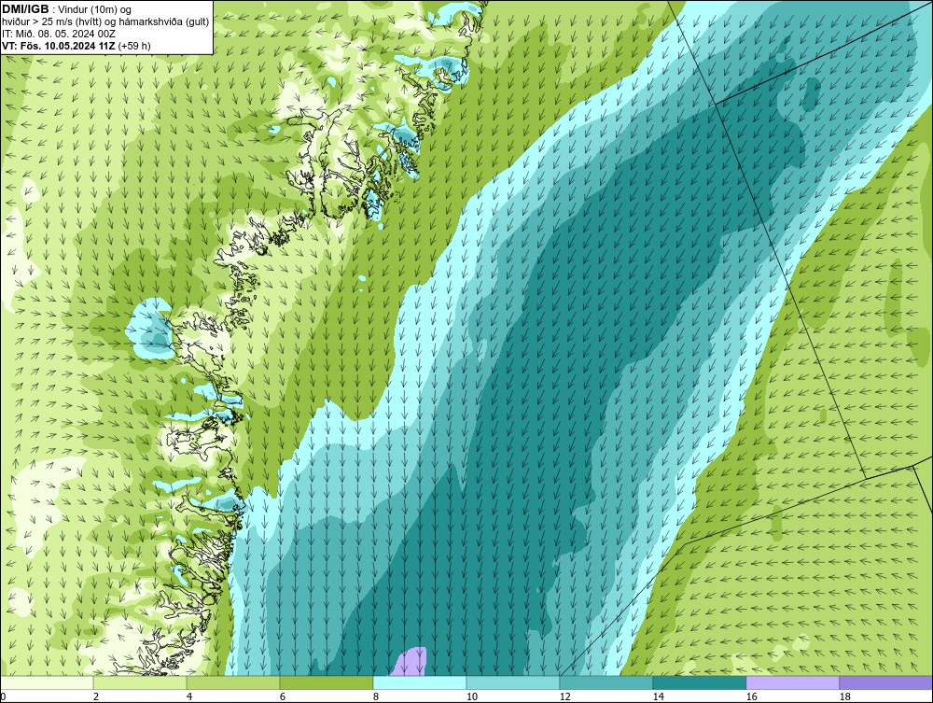
Task: Click the legend tick label '16'
Action: point(751,696)
